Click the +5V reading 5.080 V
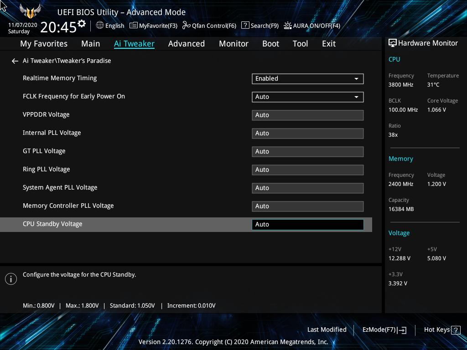The height and width of the screenshot is (350, 467). [436, 258]
